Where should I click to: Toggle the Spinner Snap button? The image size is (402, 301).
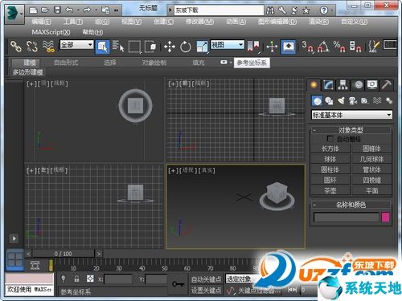point(355,47)
